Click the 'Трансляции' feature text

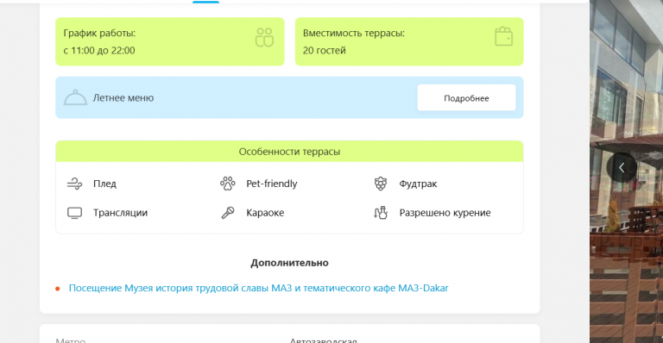[x=121, y=213]
